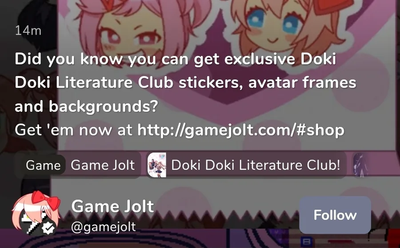Click the 14m post timestamp
Image resolution: width=400 pixels, height=248 pixels.
28,31
